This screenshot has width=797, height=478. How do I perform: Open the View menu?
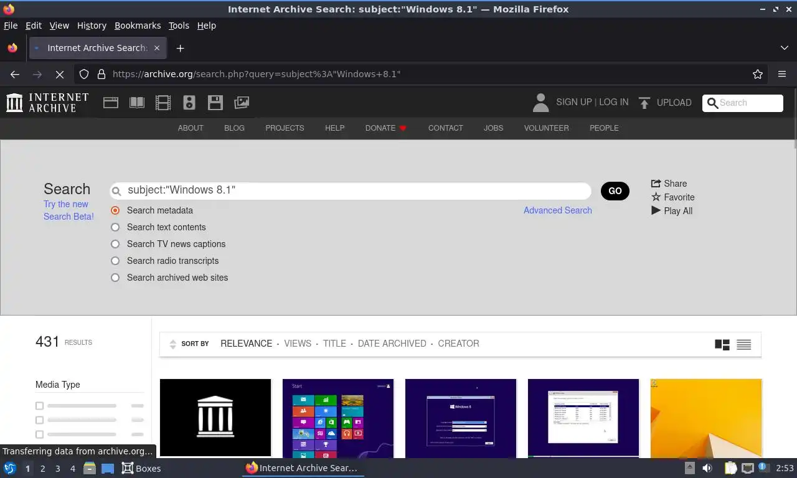[59, 26]
